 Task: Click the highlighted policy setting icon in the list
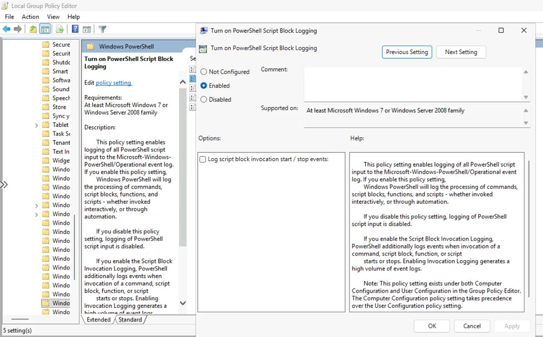(192, 79)
